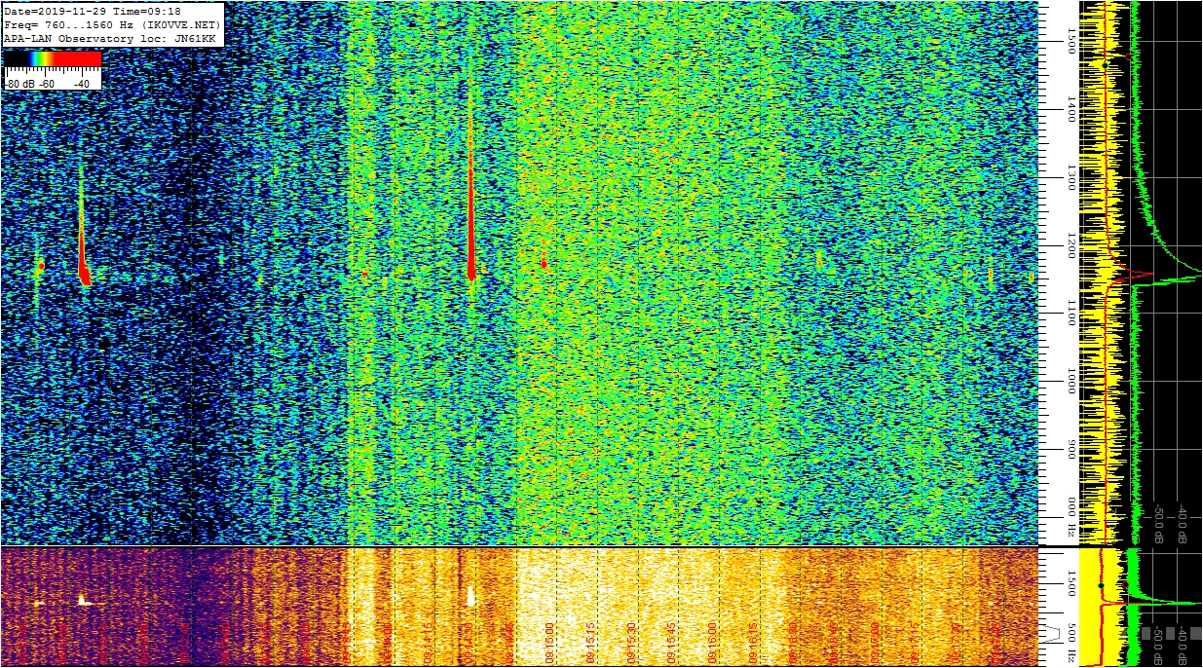Click the dB color scale gradient bar

coord(53,59)
